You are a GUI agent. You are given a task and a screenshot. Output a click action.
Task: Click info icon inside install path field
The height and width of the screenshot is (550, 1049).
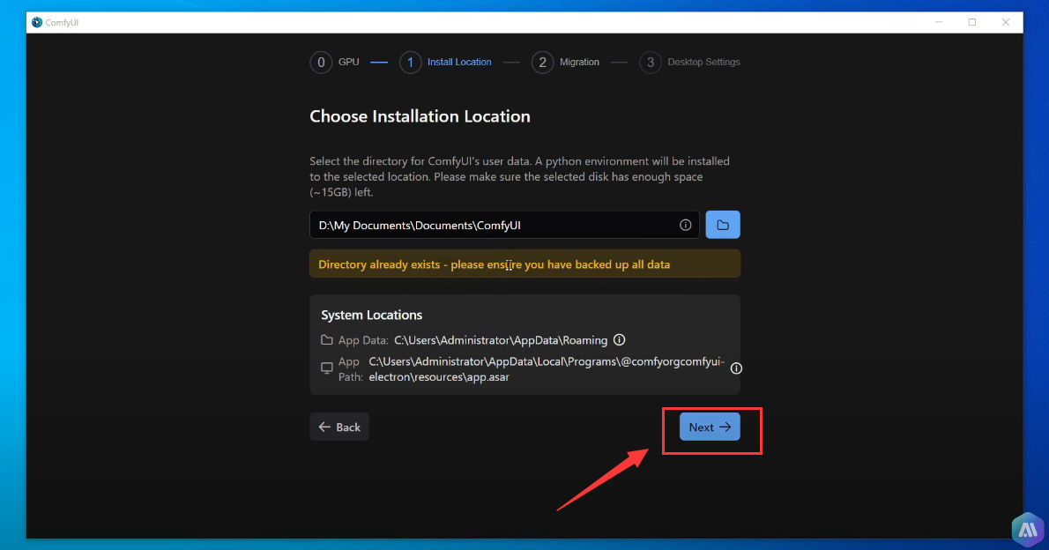(685, 225)
